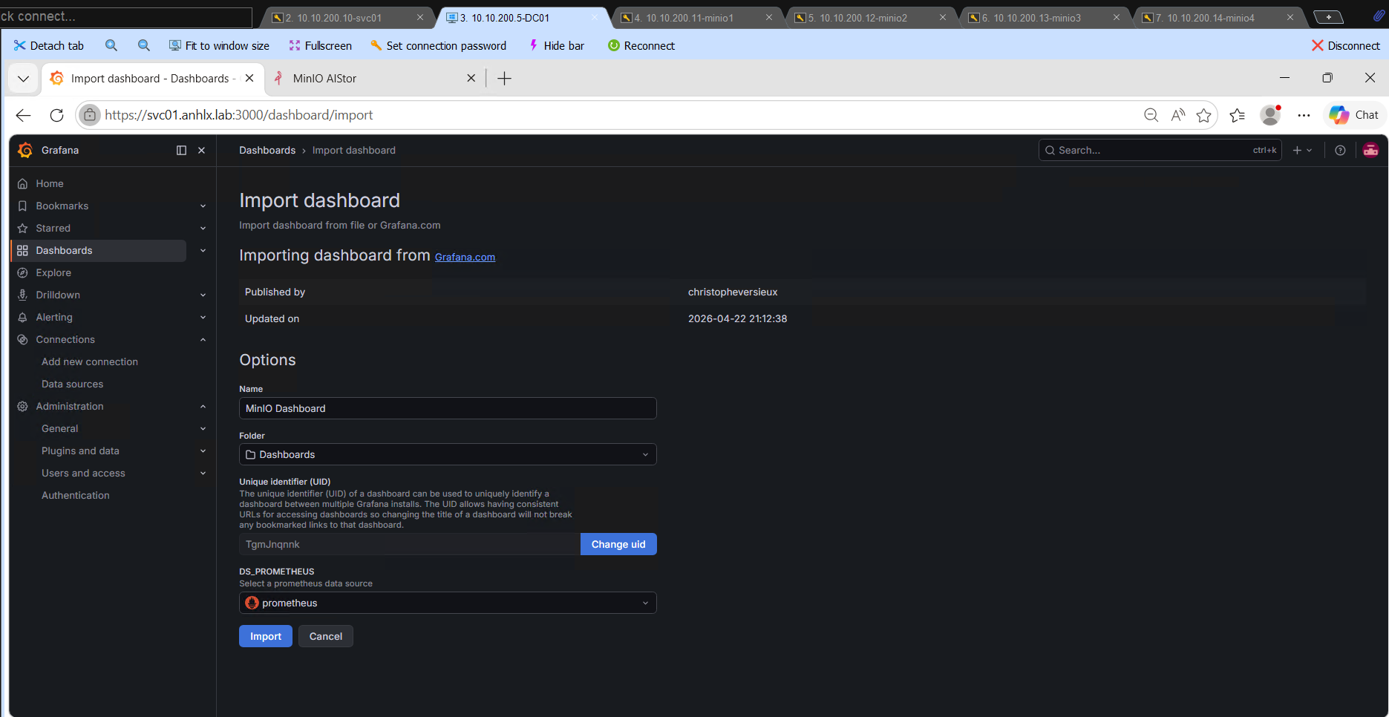Open the browser zoom icon
Screen dimensions: 1389x717
[x=1151, y=115]
